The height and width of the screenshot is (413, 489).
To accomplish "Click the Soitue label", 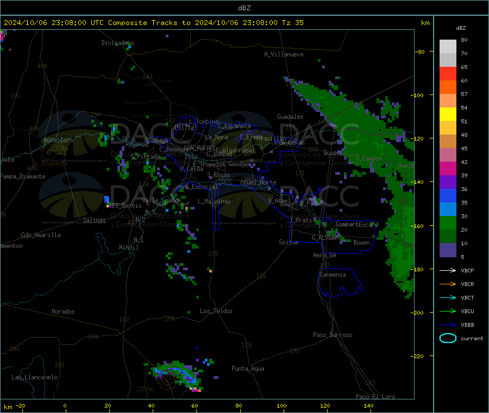I will (x=289, y=242).
